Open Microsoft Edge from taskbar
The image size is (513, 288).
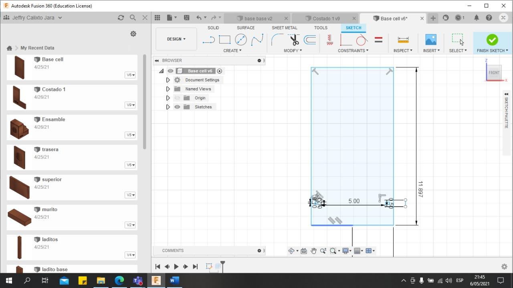[x=119, y=280]
